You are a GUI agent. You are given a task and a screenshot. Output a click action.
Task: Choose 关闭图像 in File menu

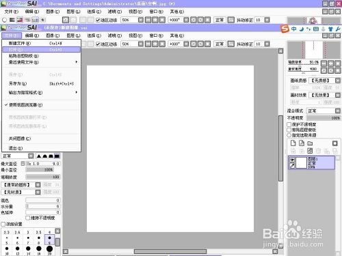41,139
